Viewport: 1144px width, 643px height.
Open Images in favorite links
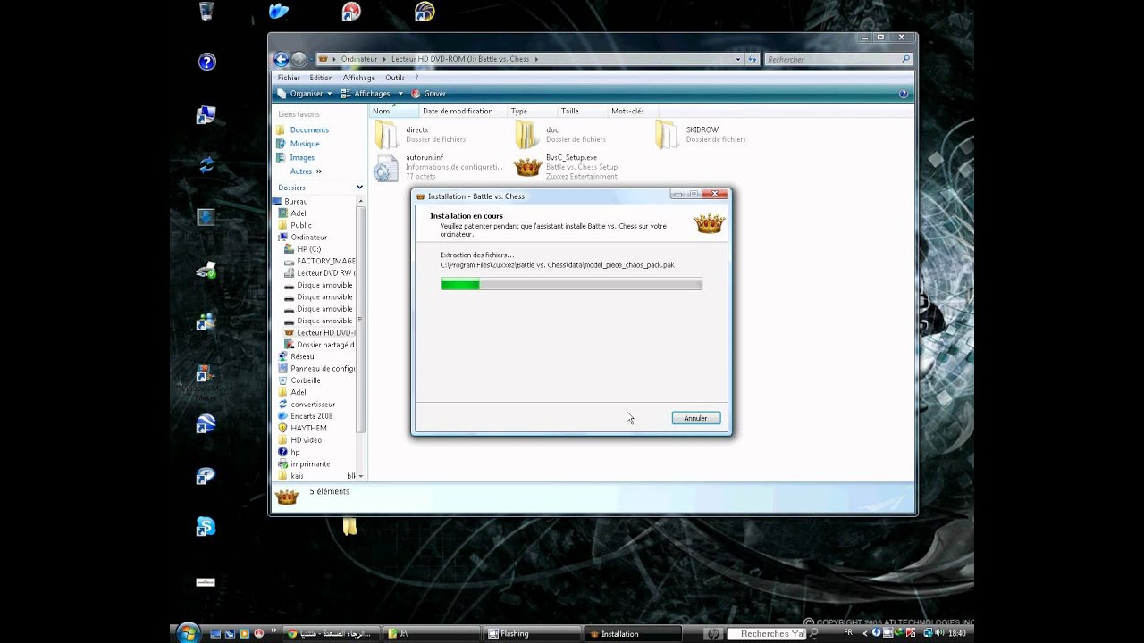(302, 157)
